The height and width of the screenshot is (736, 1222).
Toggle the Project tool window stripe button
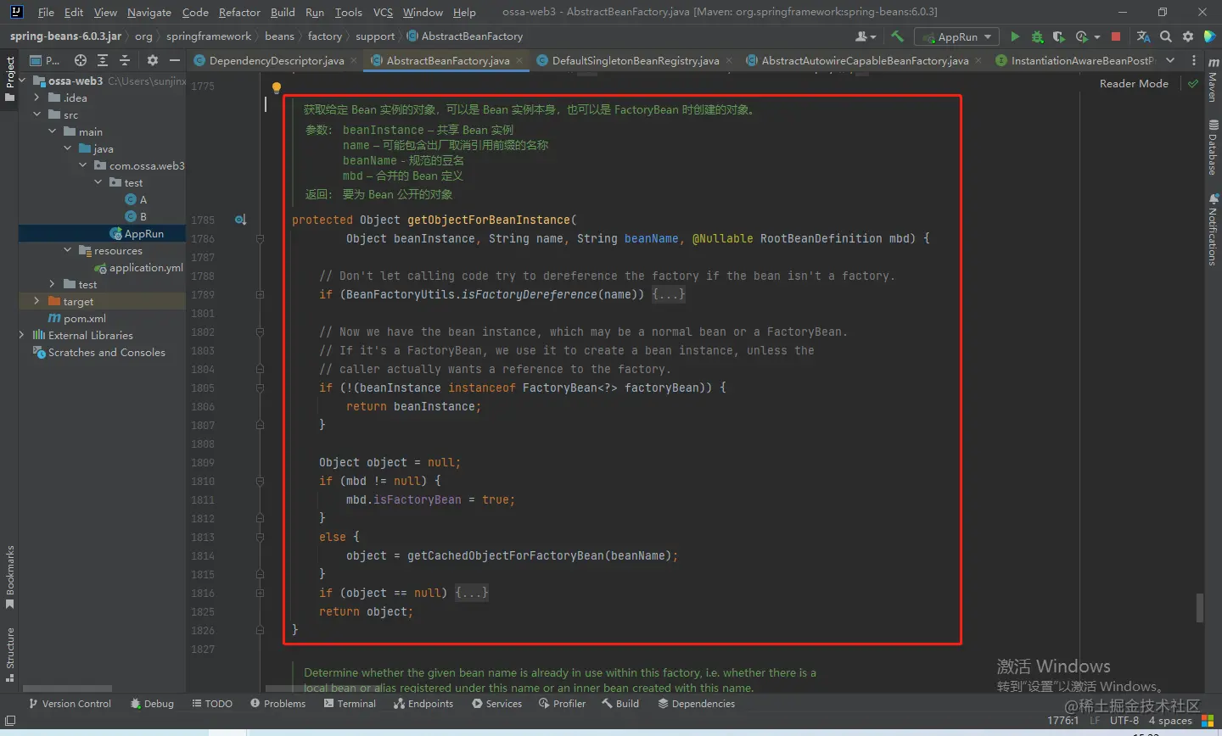point(10,79)
